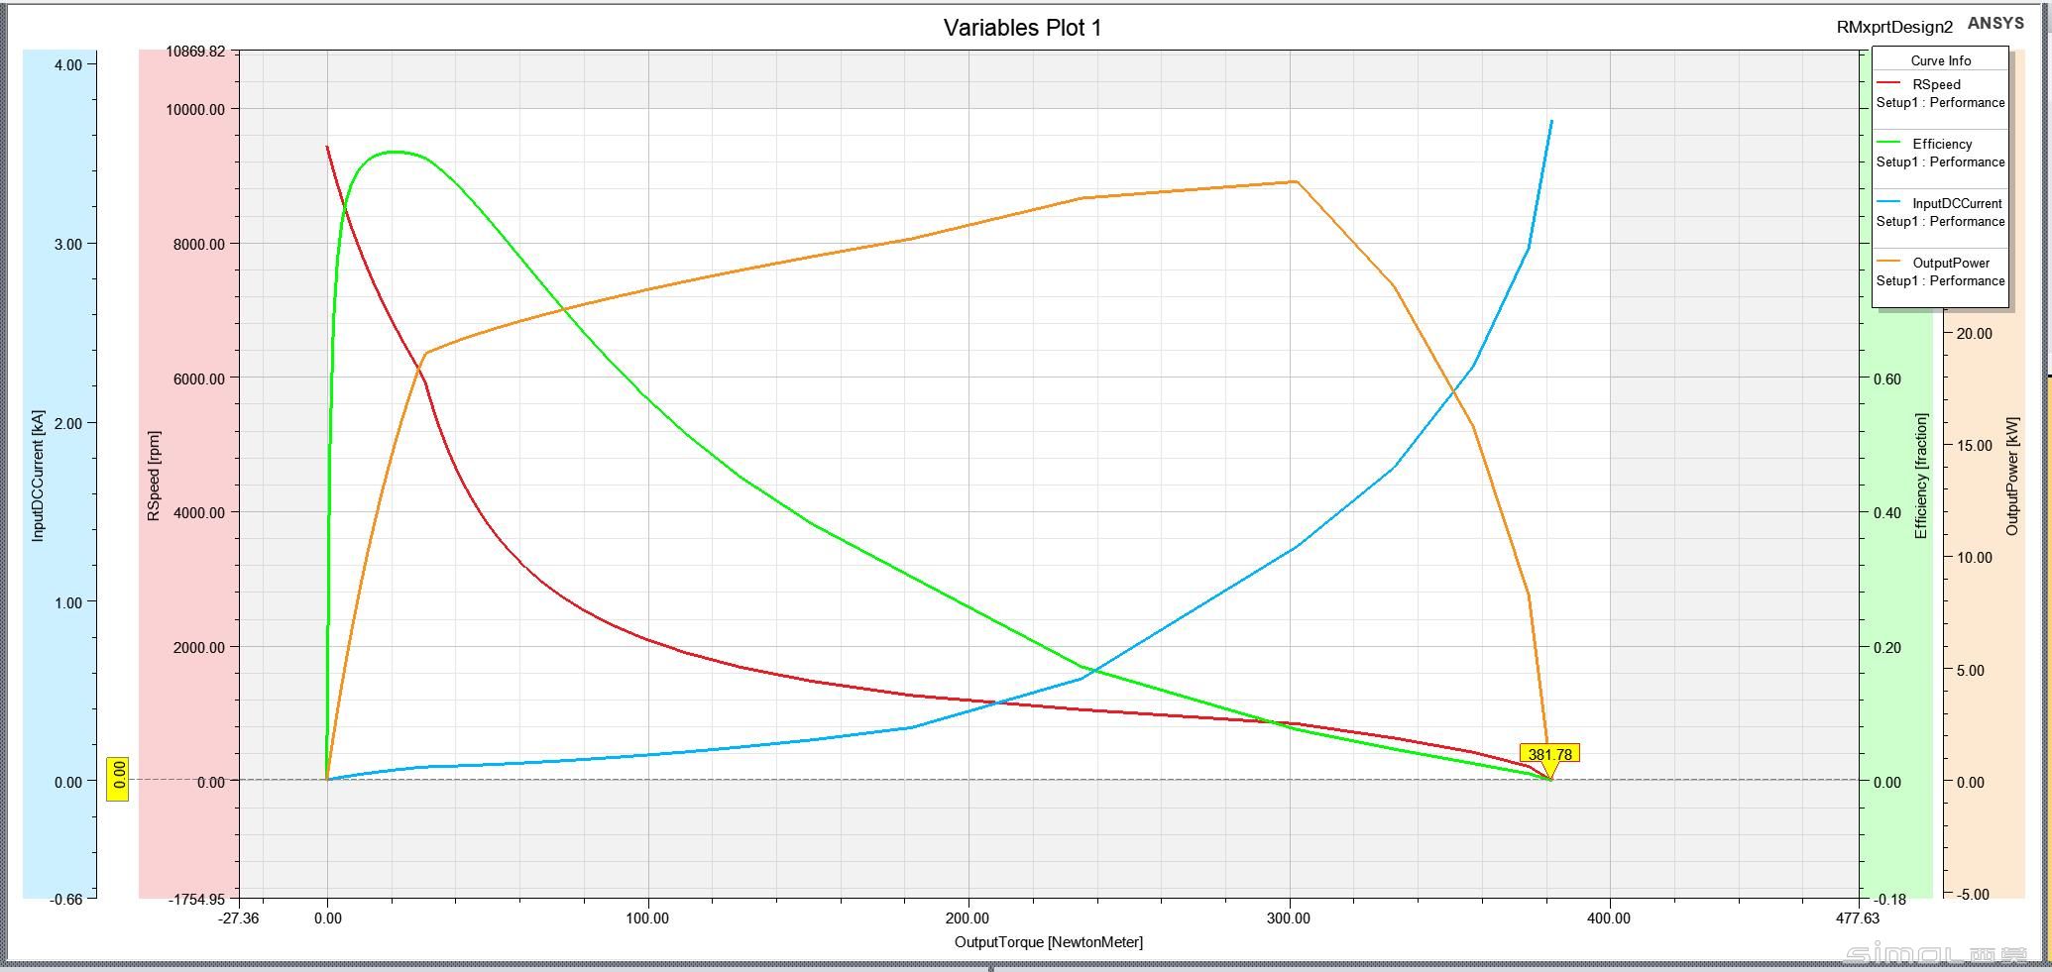
Task: Click the 20.00 tick on power axis
Action: click(1974, 333)
